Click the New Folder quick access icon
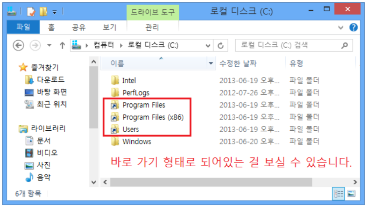This screenshot has width=367, height=207. 43,11
